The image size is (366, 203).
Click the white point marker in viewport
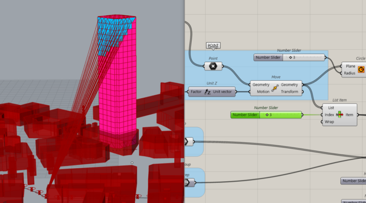pyautogui.click(x=132, y=163)
